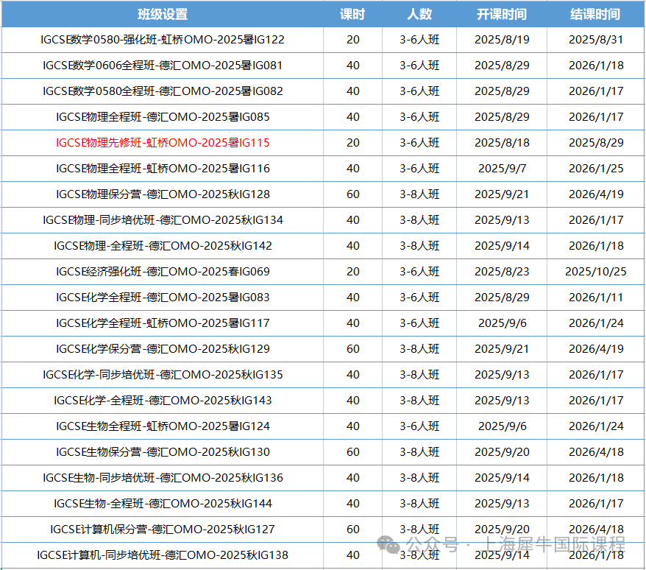The image size is (646, 570).
Task: Click the 3-6人班 cell for IG122
Action: click(419, 40)
